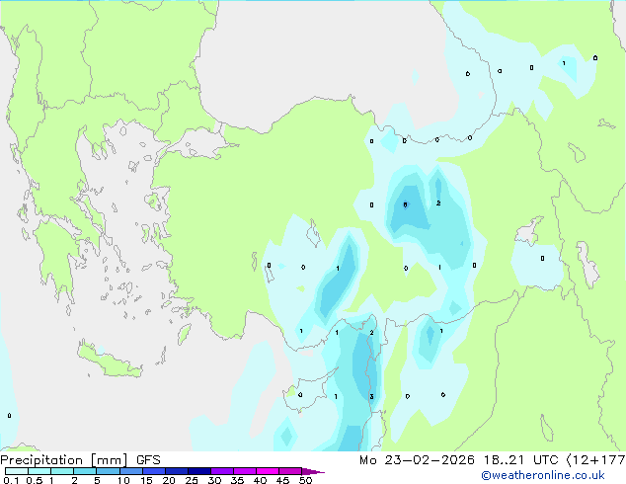Viewport: 626px width, 484px height.
Task: Click the date 'Mo 23-02-2026'
Action: point(417,460)
